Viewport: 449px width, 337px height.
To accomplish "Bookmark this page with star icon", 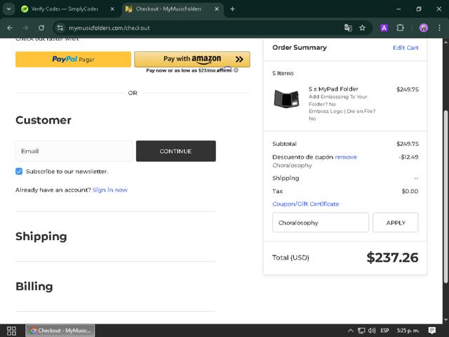I will [x=362, y=28].
